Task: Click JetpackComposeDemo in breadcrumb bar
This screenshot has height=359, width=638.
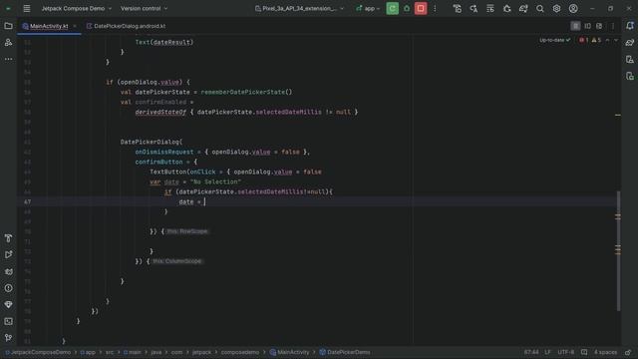Action: pos(38,352)
